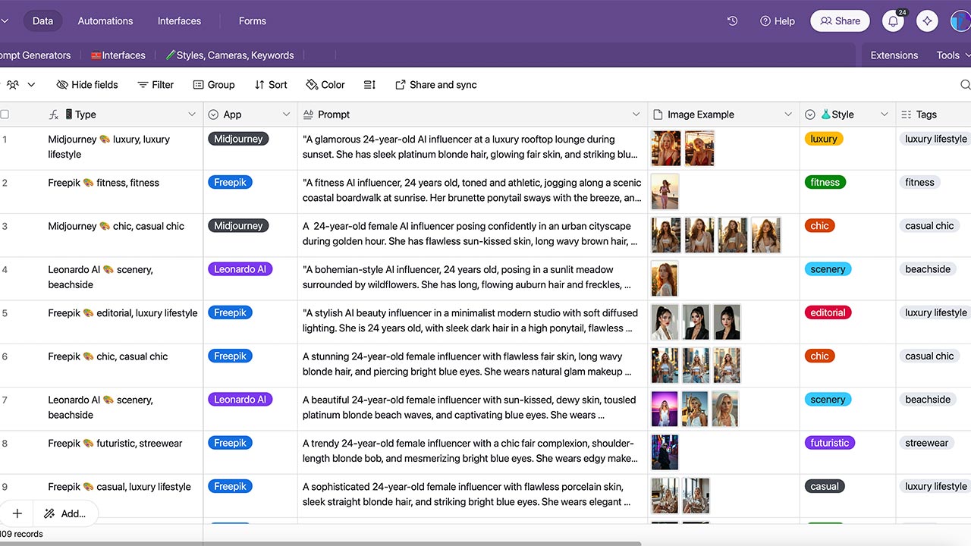The height and width of the screenshot is (546, 971).
Task: Click Prompt column long text icon
Action: [x=308, y=115]
